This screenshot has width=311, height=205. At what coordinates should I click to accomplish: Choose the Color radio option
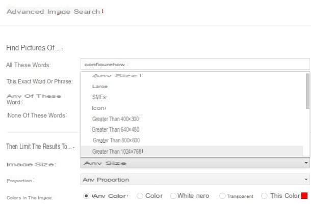tap(140, 196)
